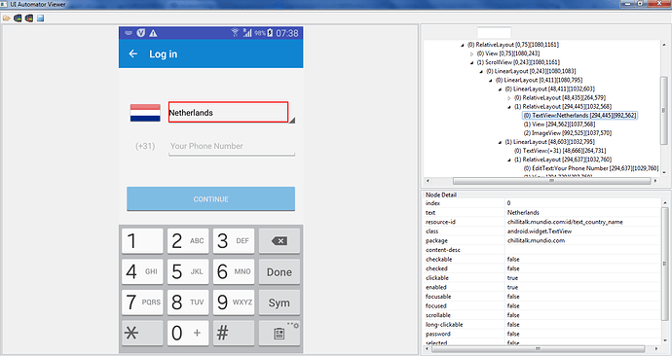The image size is (672, 356).
Task: Select EditText:Your Phone Number tree node
Action: click(591, 168)
